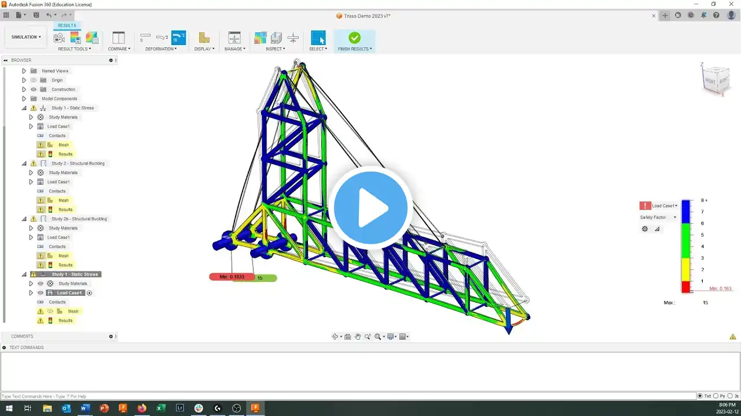Activate the Zoom magnifier tool

(368, 337)
